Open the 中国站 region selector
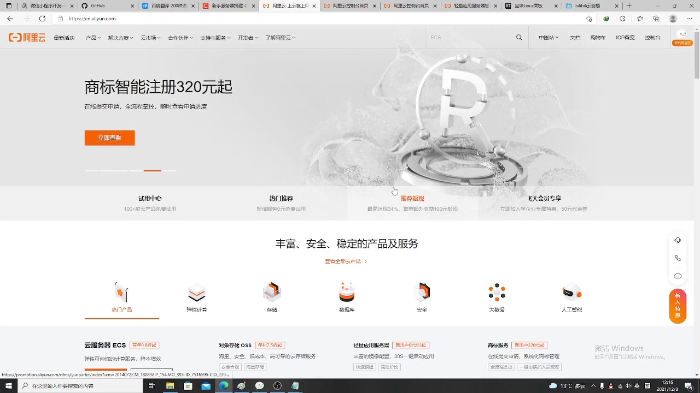 coord(547,37)
